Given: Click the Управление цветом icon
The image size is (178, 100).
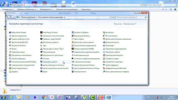Looking at the screenshot, I should pos(41,62).
